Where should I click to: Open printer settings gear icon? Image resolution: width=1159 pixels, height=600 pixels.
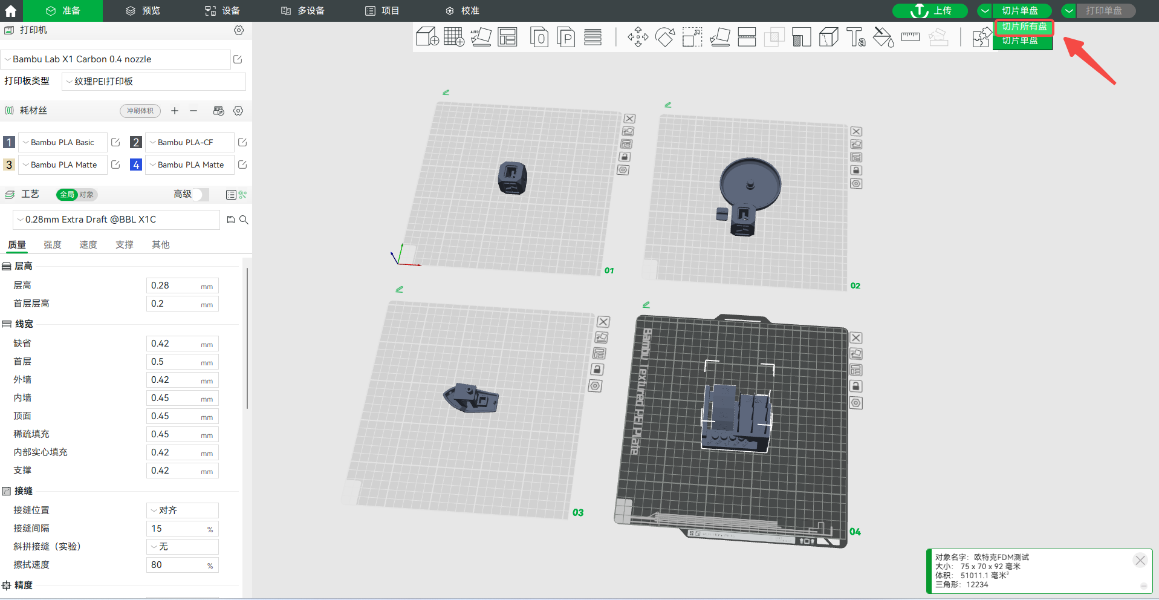pos(239,30)
